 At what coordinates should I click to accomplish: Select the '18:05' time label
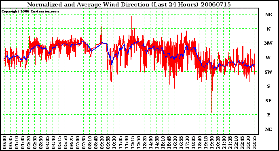pos(193,143)
